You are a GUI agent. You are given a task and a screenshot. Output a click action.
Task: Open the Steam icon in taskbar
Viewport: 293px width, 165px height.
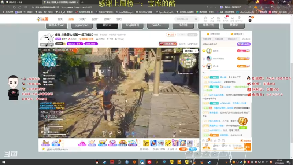coord(104,162)
